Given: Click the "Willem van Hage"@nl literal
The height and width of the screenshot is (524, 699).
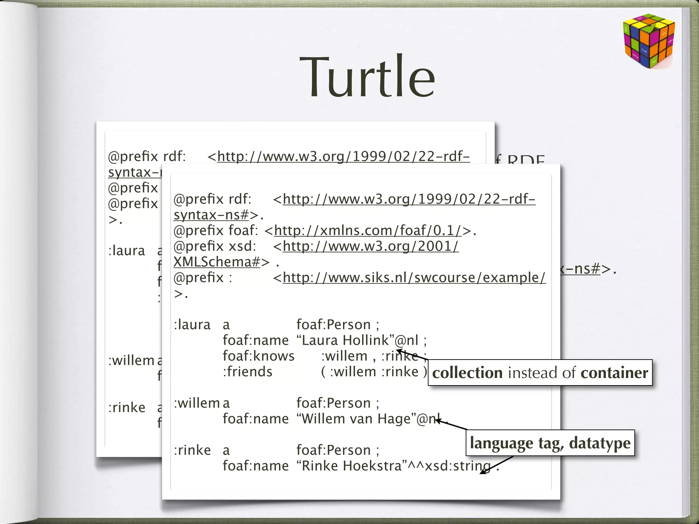Looking at the screenshot, I should point(368,419).
